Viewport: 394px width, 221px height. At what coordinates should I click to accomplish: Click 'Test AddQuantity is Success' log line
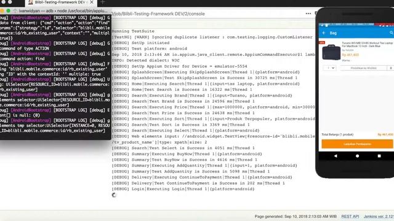(190, 171)
